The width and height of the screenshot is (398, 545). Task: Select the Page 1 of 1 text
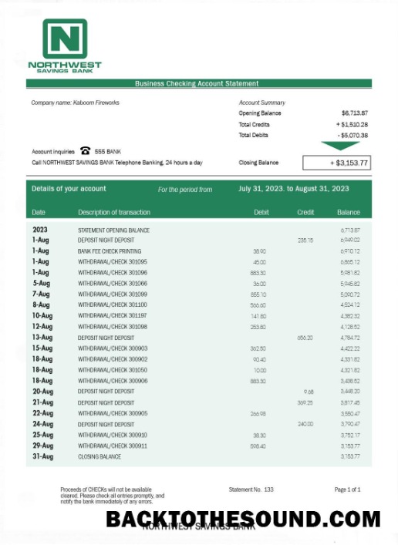(347, 489)
